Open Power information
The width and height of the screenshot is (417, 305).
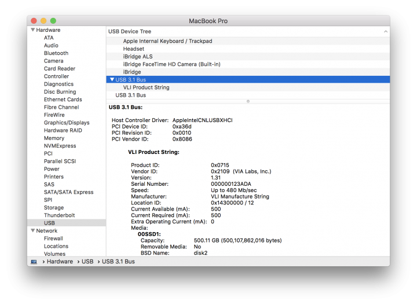[x=52, y=169]
